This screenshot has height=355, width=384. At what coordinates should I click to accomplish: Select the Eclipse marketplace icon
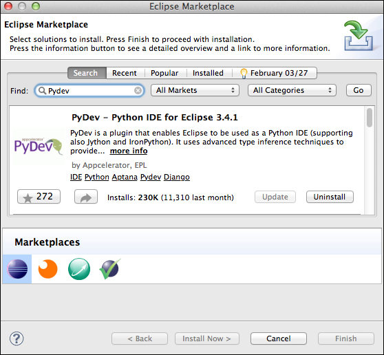17,269
